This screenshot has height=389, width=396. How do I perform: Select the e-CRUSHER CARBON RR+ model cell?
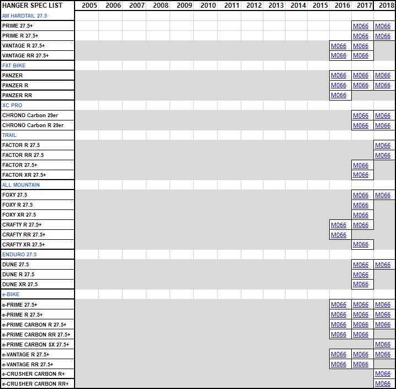[38, 383]
